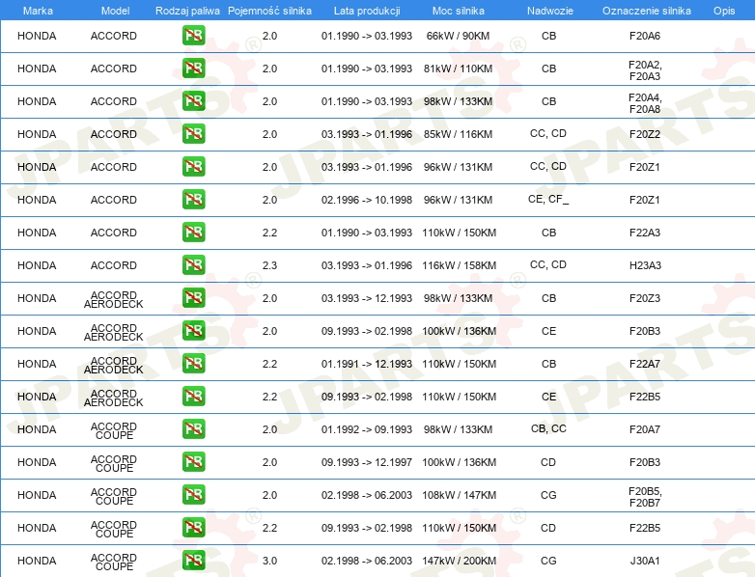Click fuel icon in F20B5, F20B7 row
The height and width of the screenshot is (577, 755).
tap(193, 495)
